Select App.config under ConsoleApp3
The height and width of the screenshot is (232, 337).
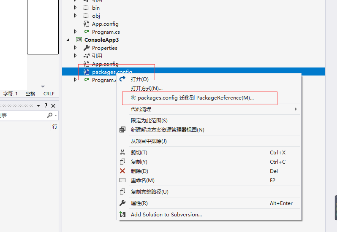(x=105, y=64)
